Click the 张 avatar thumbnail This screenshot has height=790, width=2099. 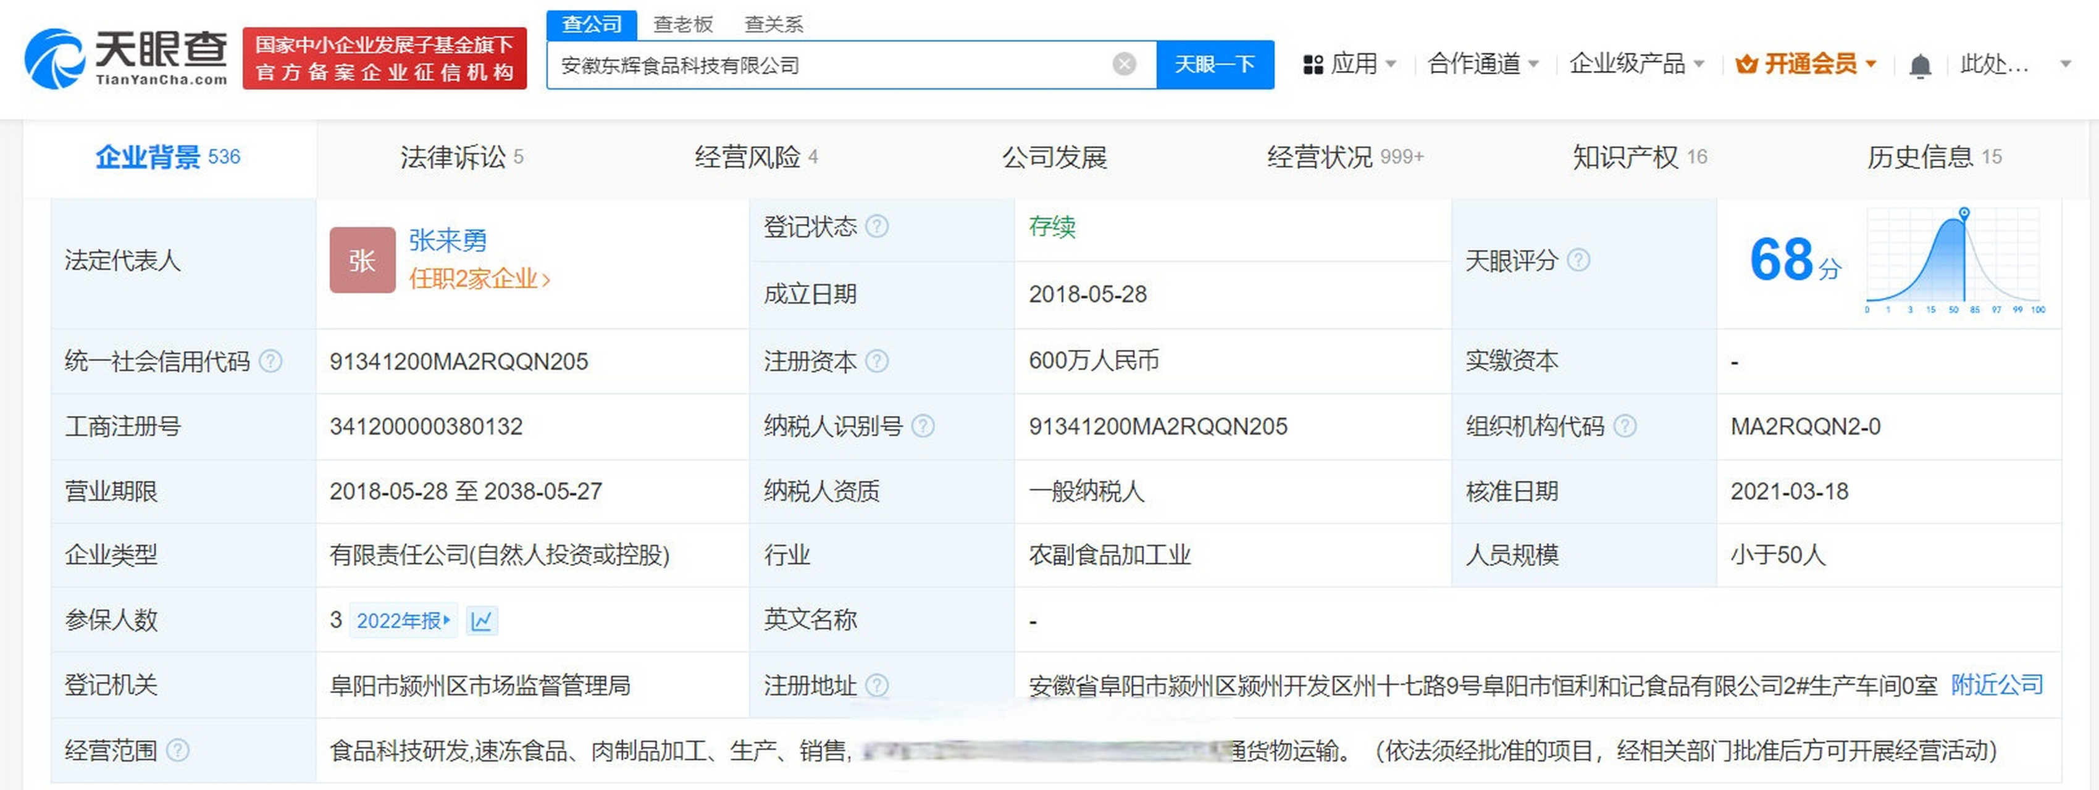362,260
